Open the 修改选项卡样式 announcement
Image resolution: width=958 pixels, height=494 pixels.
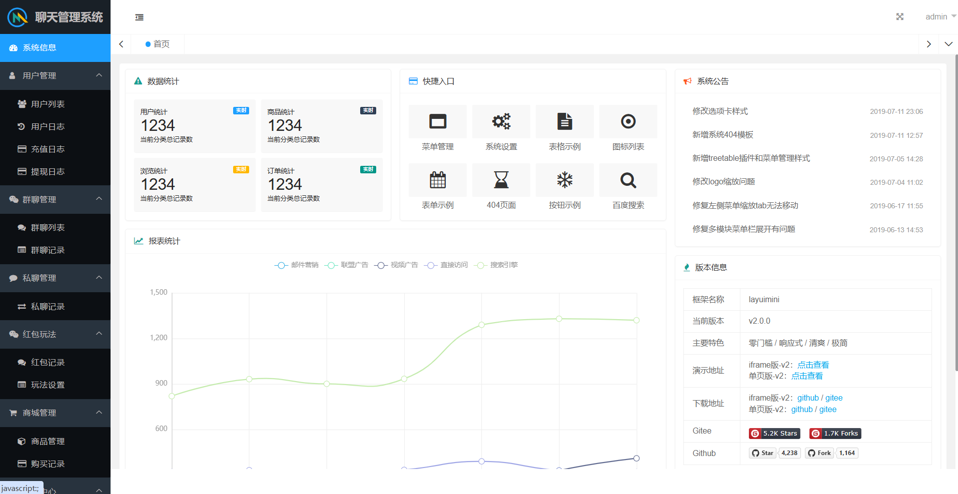click(720, 111)
